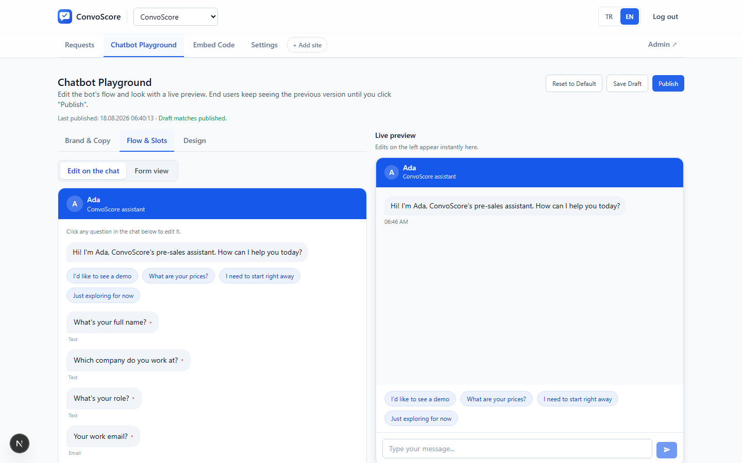Image resolution: width=742 pixels, height=463 pixels.
Task: Click into the Type your message field
Action: 517,449
